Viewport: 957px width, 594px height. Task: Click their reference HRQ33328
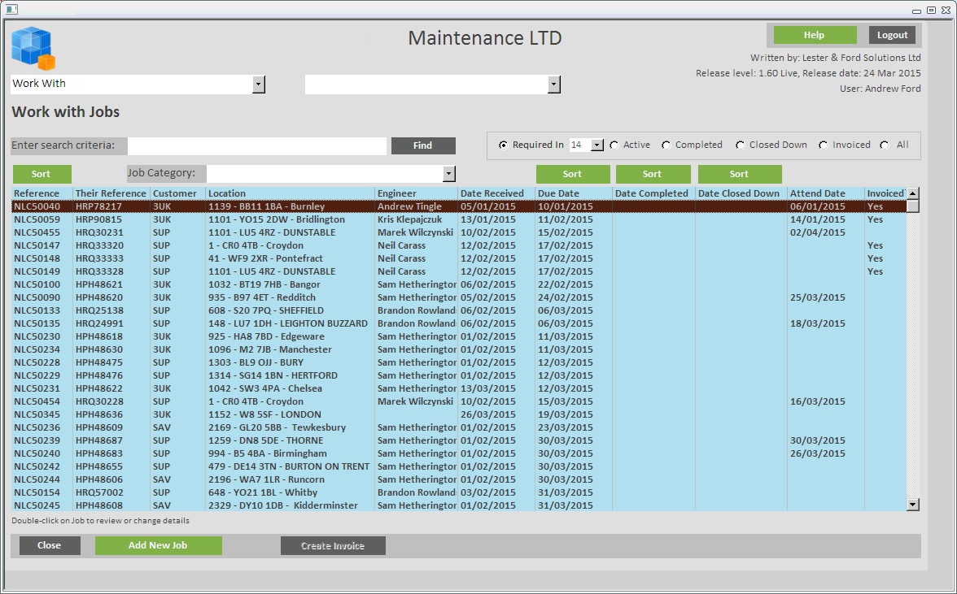coord(99,271)
